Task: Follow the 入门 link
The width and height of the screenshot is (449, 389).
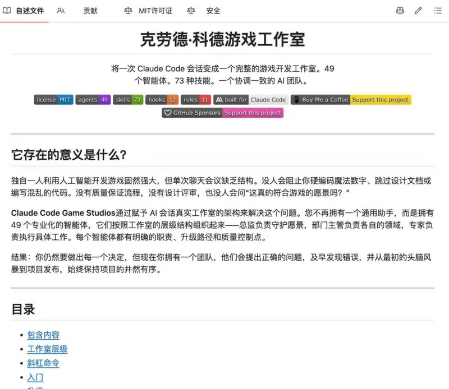Action: pyautogui.click(x=35, y=377)
